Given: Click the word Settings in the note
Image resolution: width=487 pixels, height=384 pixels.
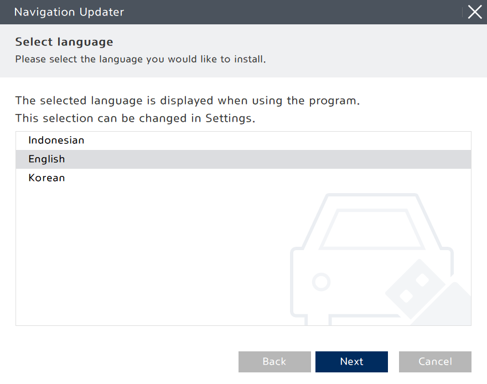Looking at the screenshot, I should pyautogui.click(x=230, y=118).
